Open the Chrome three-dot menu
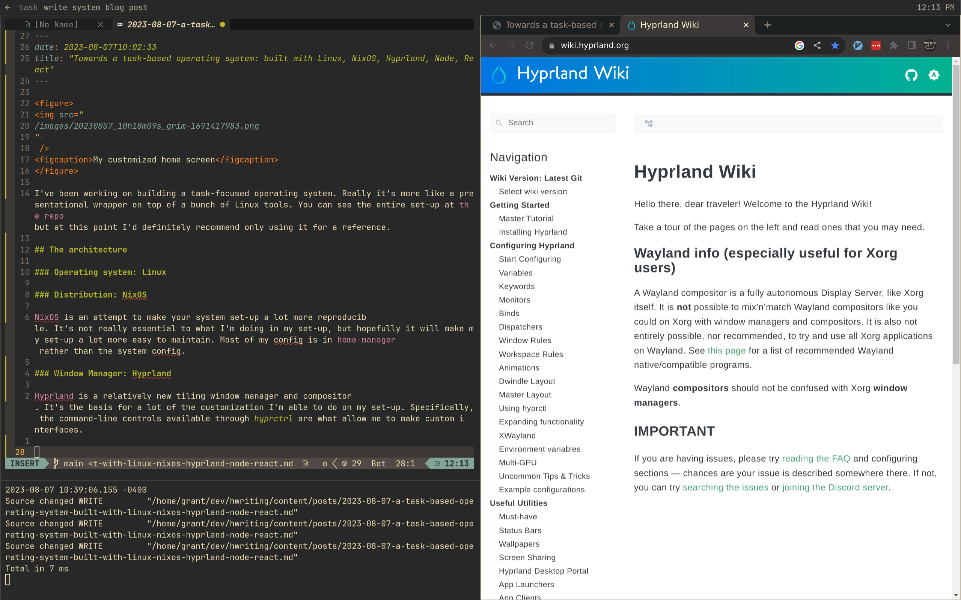The width and height of the screenshot is (961, 600). [948, 46]
